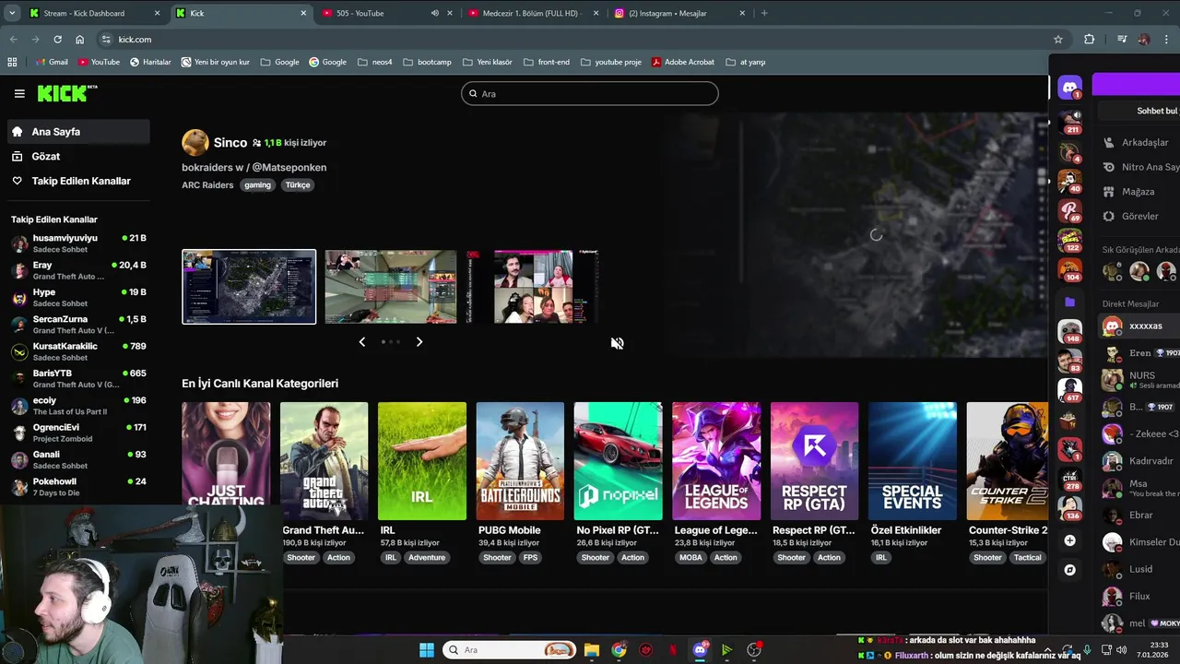The image size is (1180, 664).
Task: Open Discord discover compass icon
Action: 1070,570
